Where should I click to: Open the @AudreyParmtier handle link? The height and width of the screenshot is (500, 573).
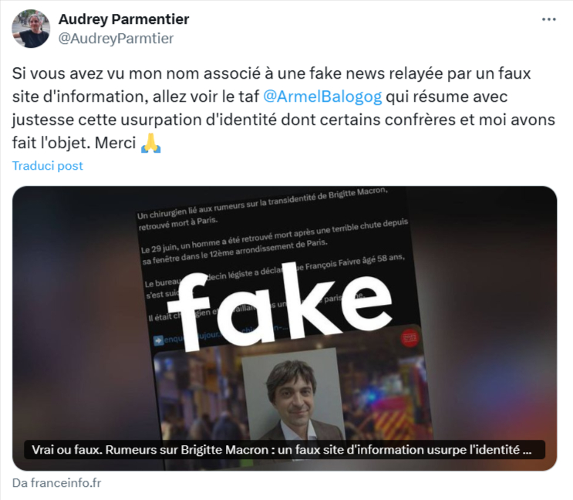coord(116,39)
